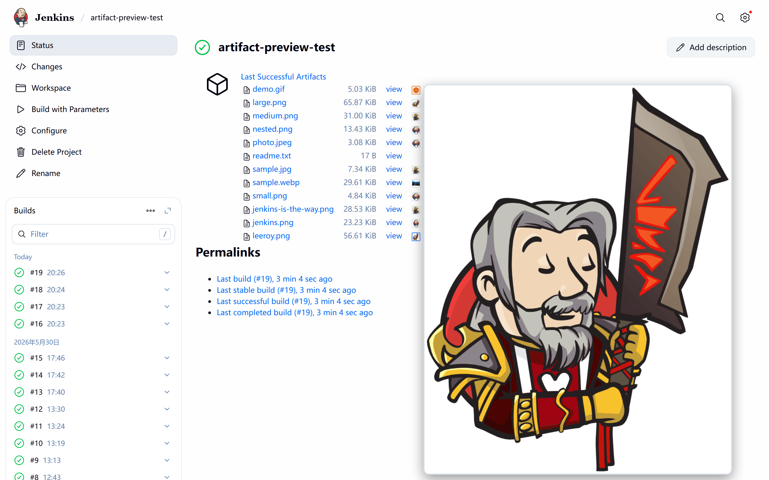Expand dropdown chevron for build #16

point(167,324)
